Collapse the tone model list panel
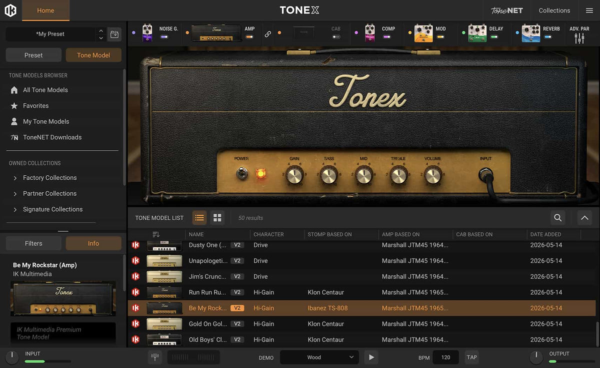Screen dimensions: 600x368 pos(584,218)
